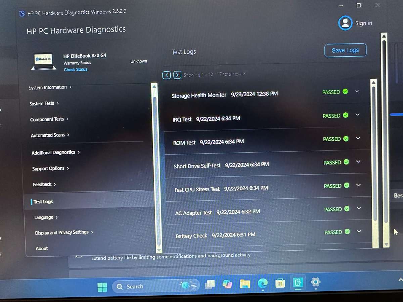403x302 pixels.
Task: Click the Check Status warranty link
Action: (x=76, y=69)
